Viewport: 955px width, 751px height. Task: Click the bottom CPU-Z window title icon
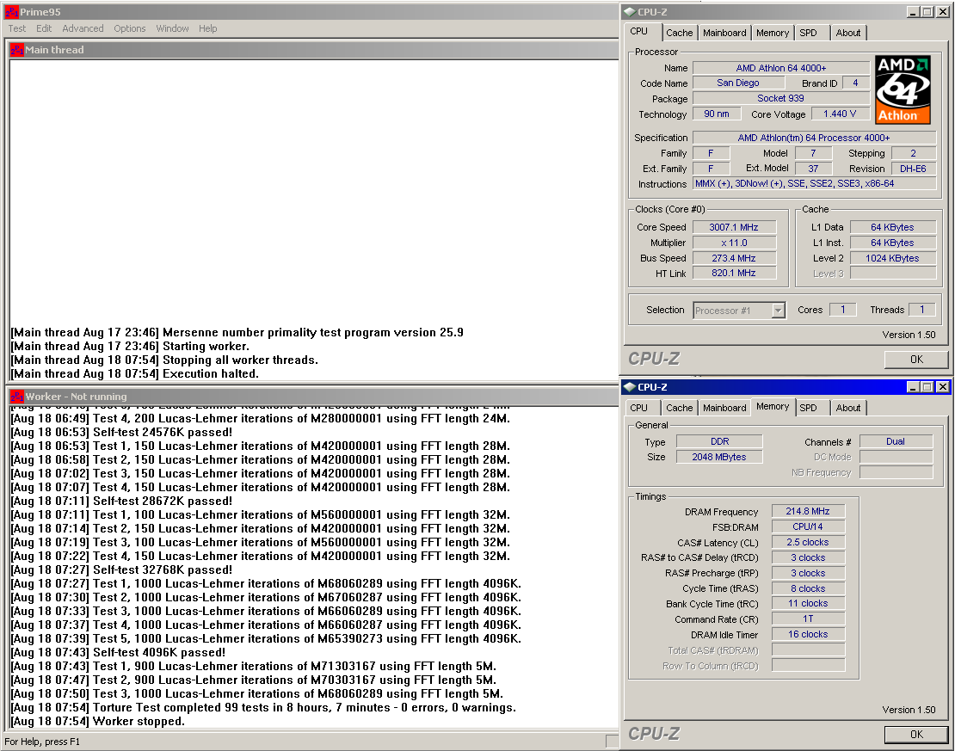click(630, 387)
